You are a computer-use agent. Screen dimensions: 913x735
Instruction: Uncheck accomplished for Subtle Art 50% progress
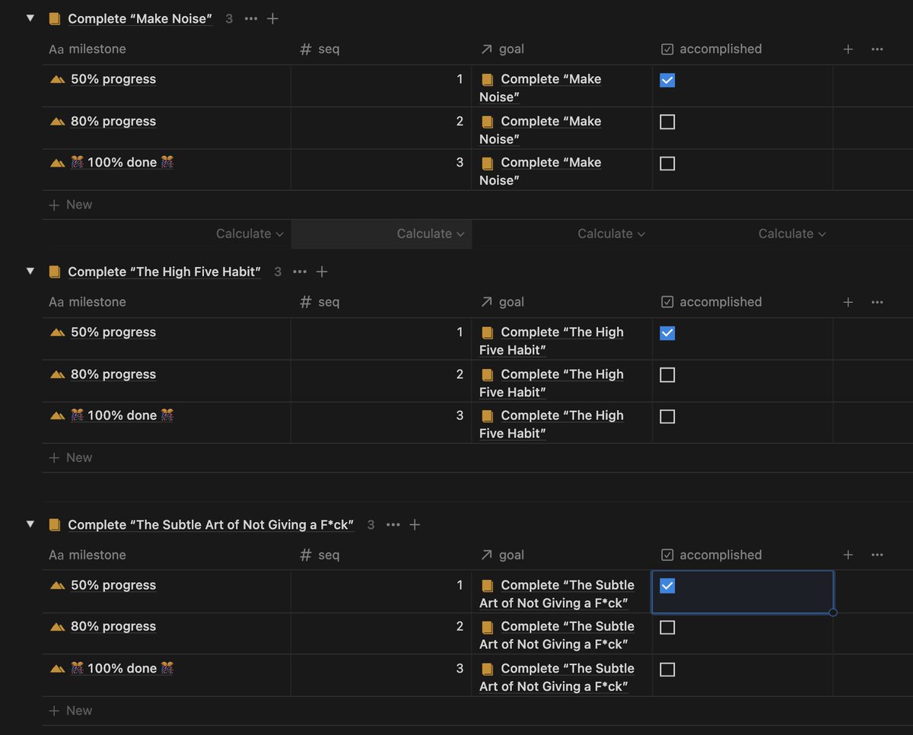(667, 586)
